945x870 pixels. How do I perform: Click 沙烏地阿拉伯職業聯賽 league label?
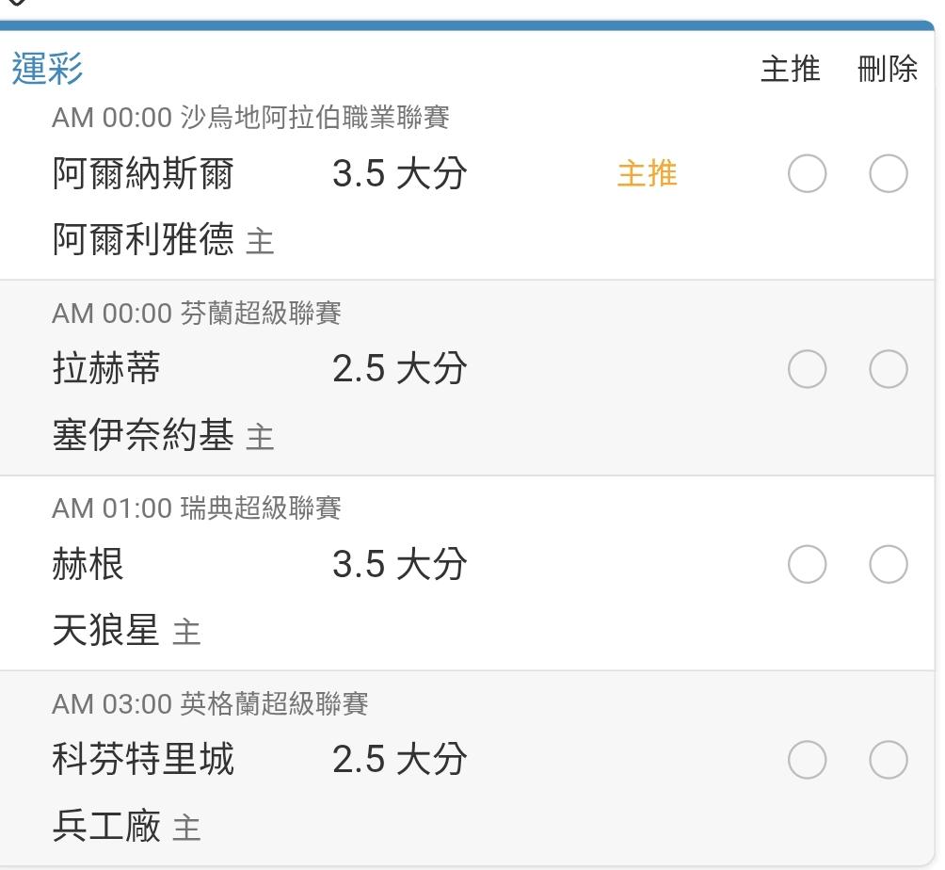tap(314, 118)
